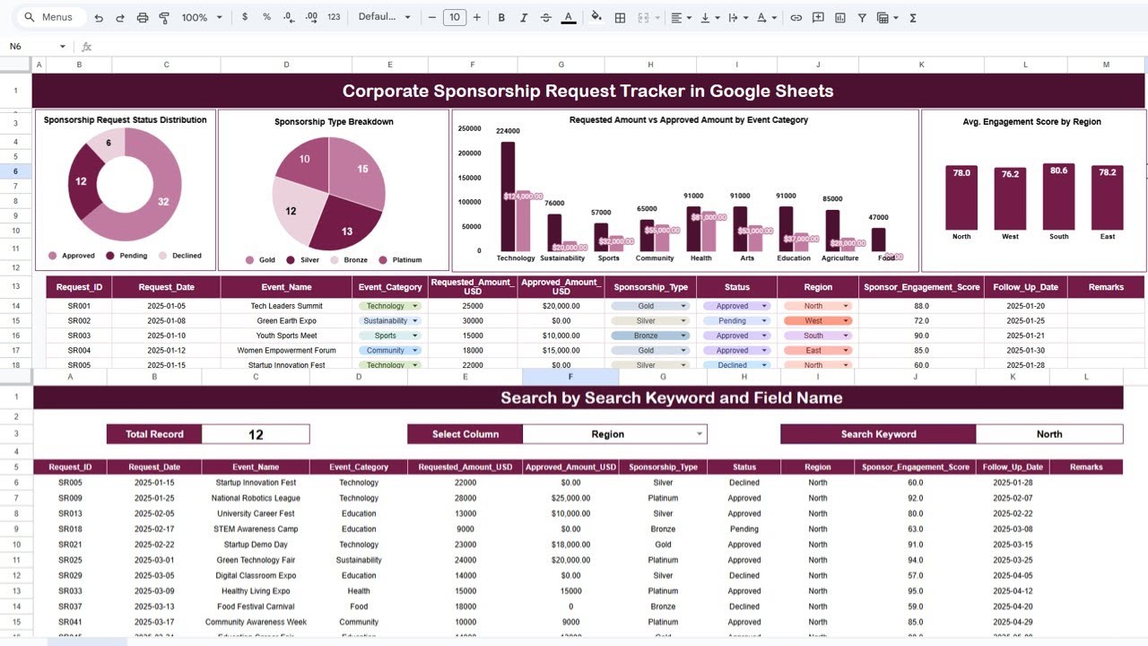Click the font size box
The image size is (1148, 646).
[x=455, y=18]
